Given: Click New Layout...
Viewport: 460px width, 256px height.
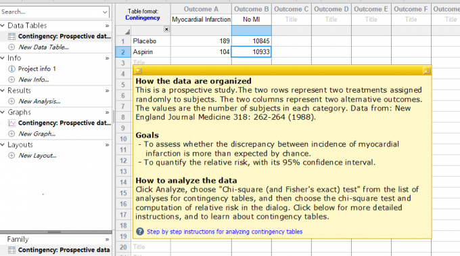Looking at the screenshot, I should pos(38,156).
